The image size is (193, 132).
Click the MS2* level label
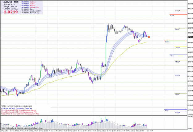pos(178,94)
